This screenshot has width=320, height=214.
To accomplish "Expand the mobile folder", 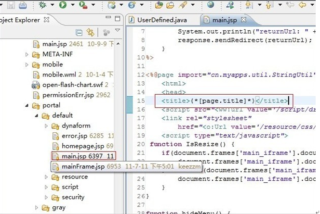I will 27,64.
